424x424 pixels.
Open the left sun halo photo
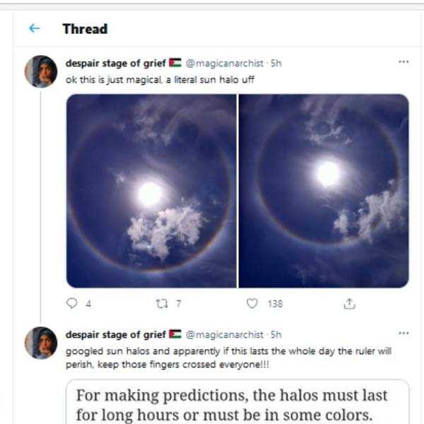pyautogui.click(x=151, y=191)
